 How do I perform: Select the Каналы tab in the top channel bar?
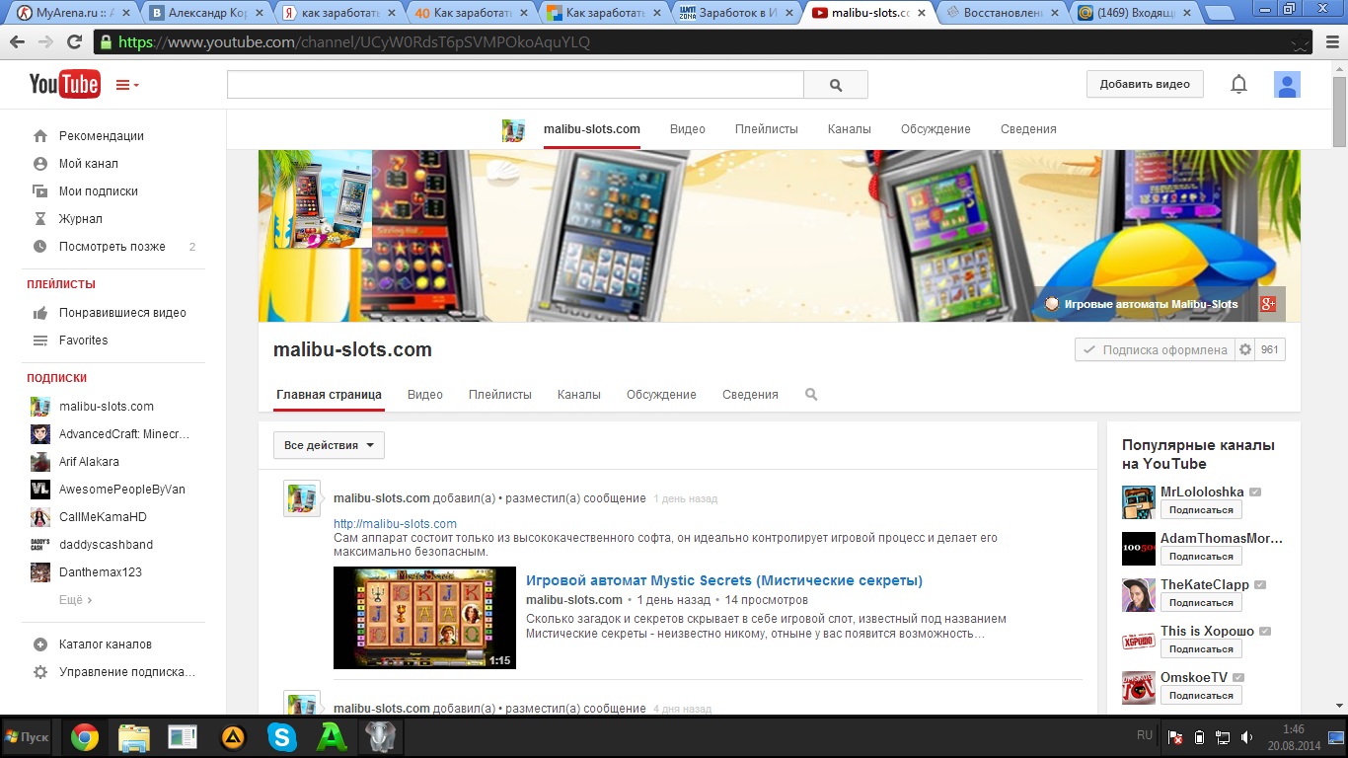[x=850, y=129]
